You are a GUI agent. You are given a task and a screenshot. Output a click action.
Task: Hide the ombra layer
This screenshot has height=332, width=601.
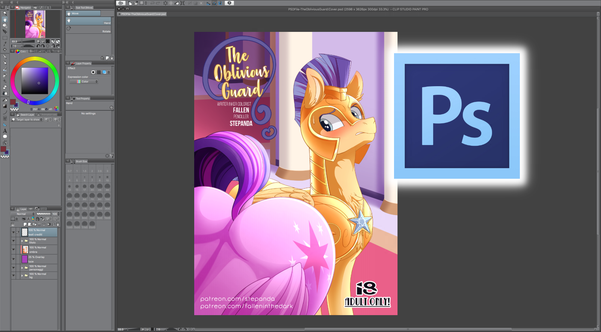(13, 250)
